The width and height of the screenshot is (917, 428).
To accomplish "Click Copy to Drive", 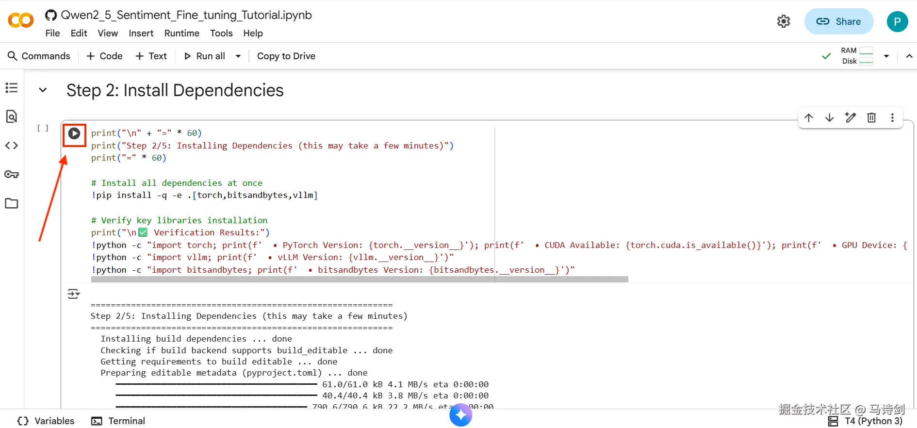I will (x=286, y=56).
